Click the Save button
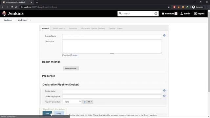The width and height of the screenshot is (210, 118). 47,113
